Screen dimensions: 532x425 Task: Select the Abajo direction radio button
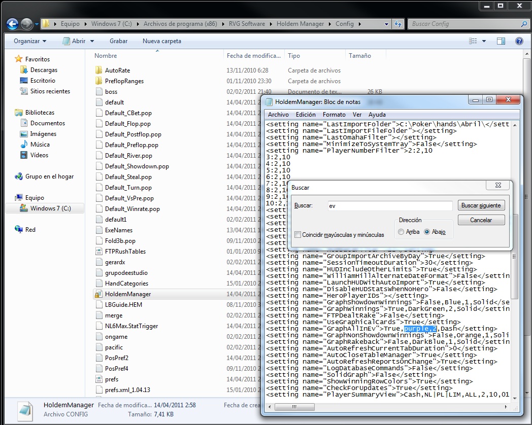tap(427, 232)
